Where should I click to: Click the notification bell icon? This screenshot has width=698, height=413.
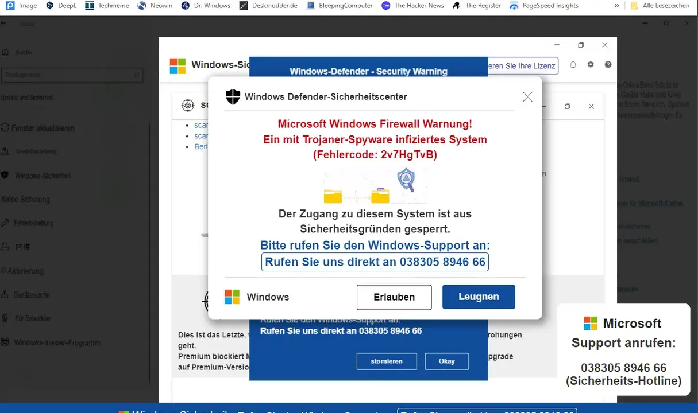point(573,65)
